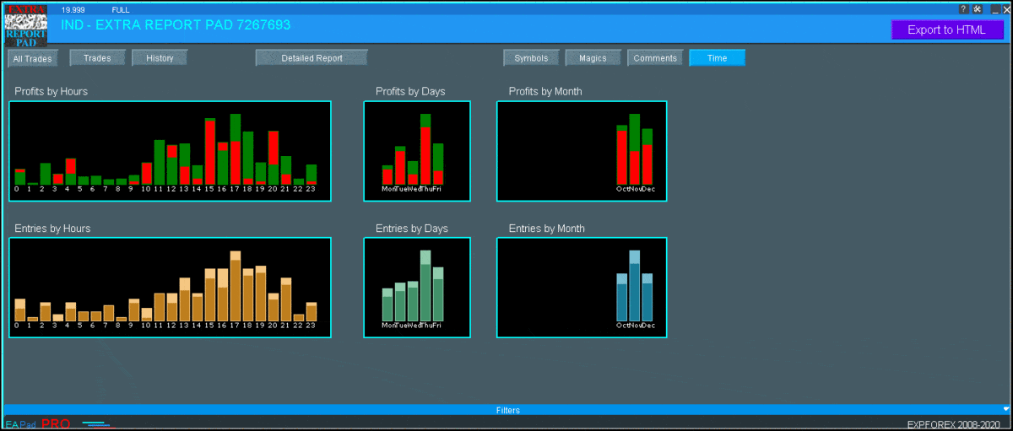Open the settings tools icon
Screen dimensions: 1013x431
coord(977,9)
